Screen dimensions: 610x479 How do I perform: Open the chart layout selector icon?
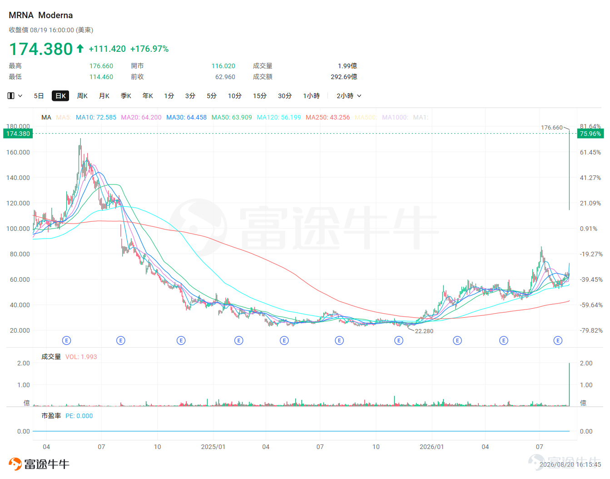pyautogui.click(x=11, y=96)
